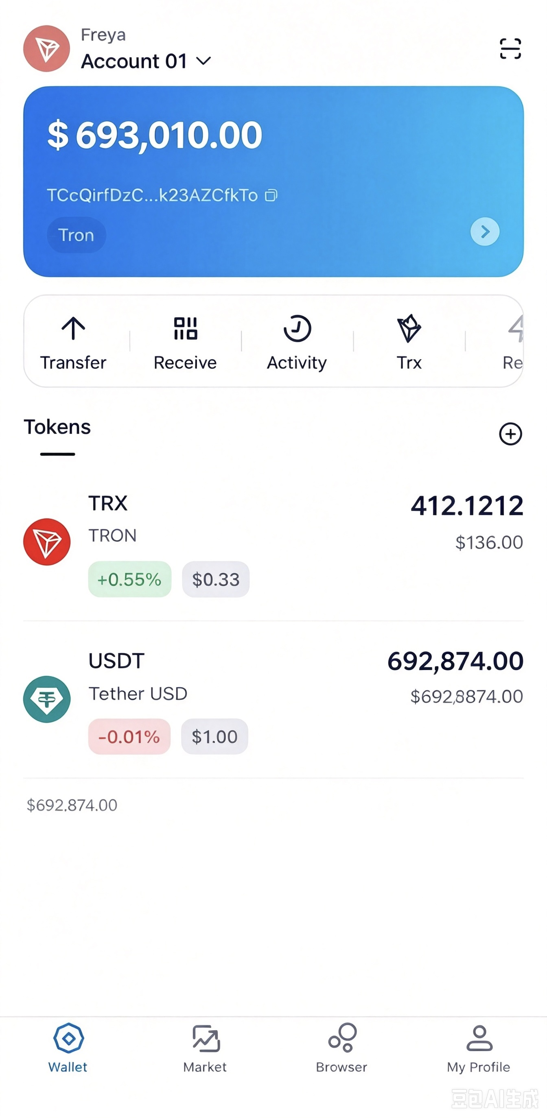Open balance card details arrow
Viewport: 547px width, 1118px height.
pos(485,232)
